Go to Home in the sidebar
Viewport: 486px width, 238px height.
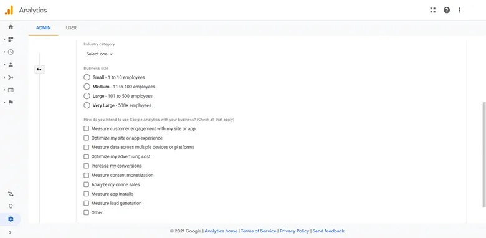[x=11, y=27]
